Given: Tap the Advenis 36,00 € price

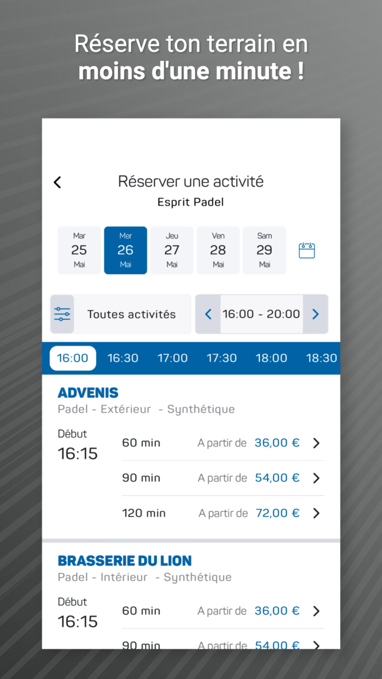Looking at the screenshot, I should point(277,443).
